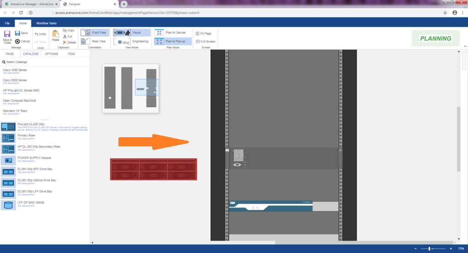
Task: Click the POWER SUPPLY Module icon
Action: point(8,160)
